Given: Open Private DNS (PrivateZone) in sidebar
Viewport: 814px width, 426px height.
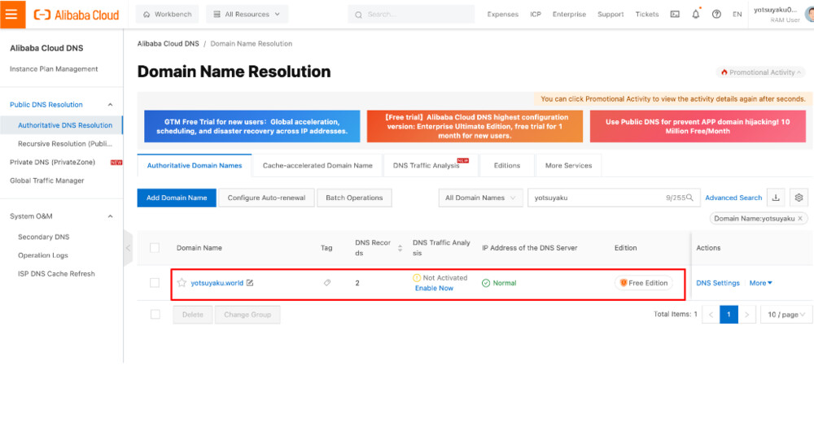Looking at the screenshot, I should coord(52,163).
